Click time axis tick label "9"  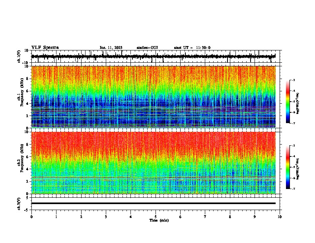click(255, 217)
